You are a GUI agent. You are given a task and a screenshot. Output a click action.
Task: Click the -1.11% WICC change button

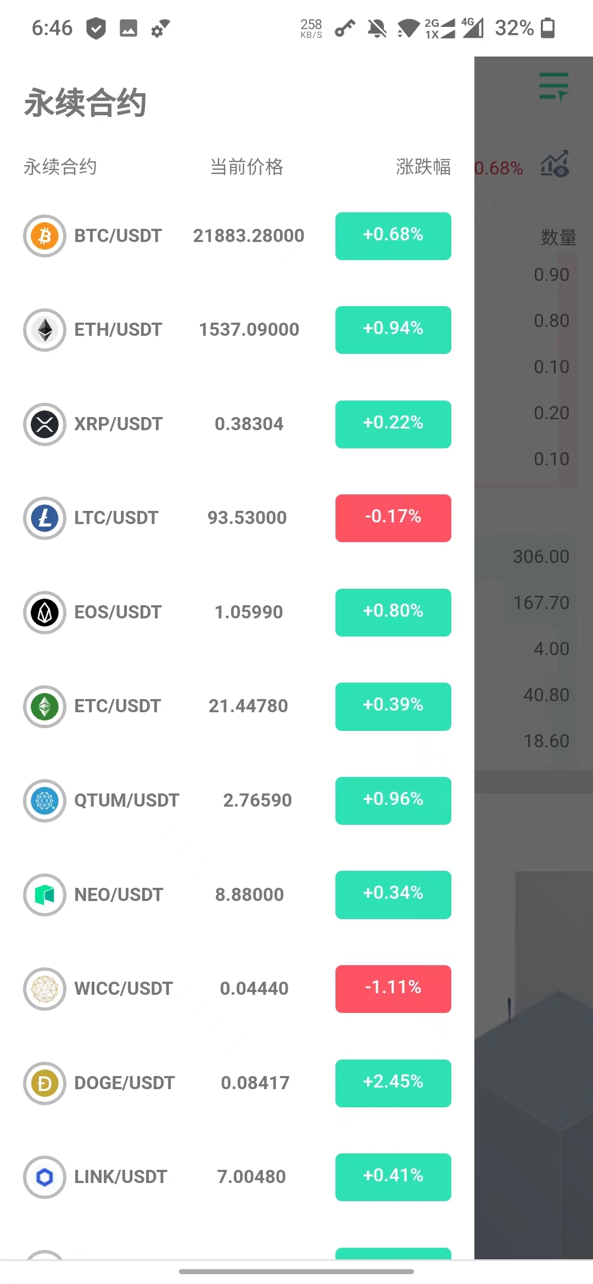(393, 989)
